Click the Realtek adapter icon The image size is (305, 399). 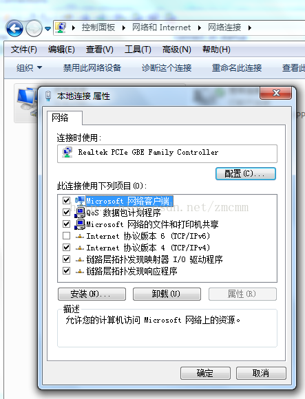tap(67, 152)
